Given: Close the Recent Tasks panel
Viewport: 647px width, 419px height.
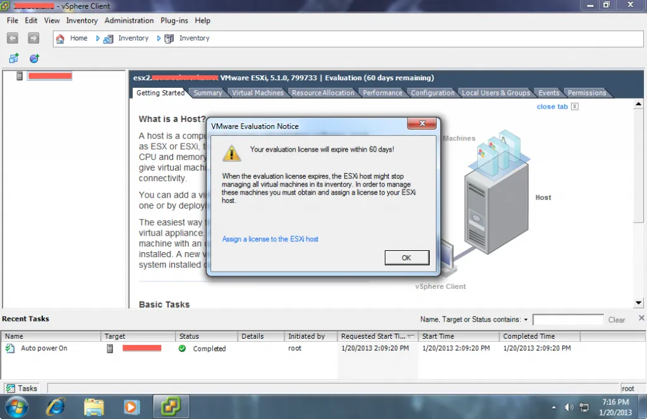Looking at the screenshot, I should click(x=641, y=318).
